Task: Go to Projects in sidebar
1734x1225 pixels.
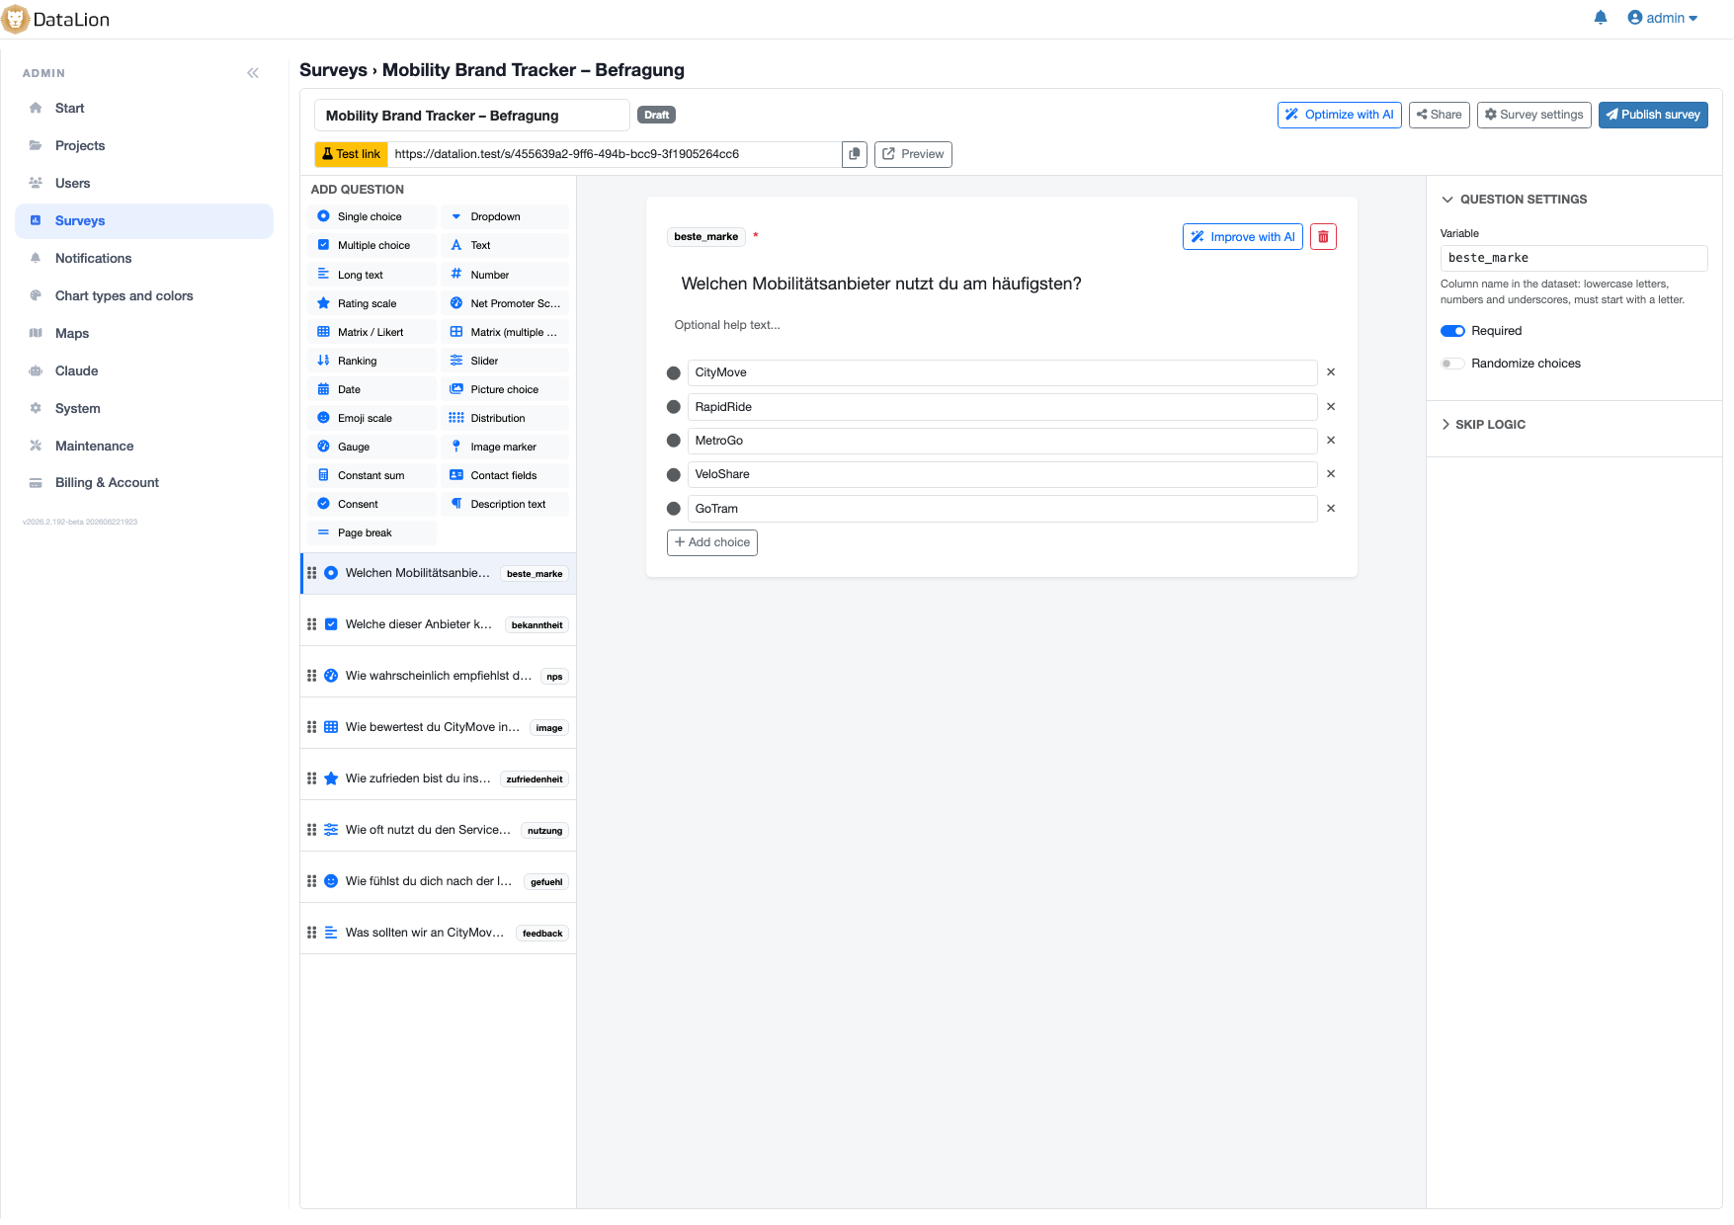Action: click(x=144, y=146)
